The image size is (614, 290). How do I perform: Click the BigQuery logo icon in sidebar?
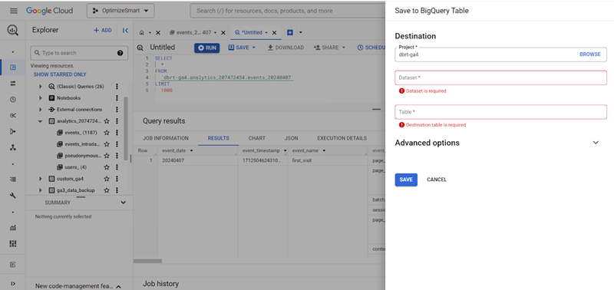point(13,30)
